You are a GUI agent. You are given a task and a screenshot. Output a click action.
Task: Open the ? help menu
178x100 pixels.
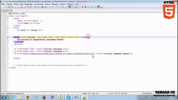point(81,4)
